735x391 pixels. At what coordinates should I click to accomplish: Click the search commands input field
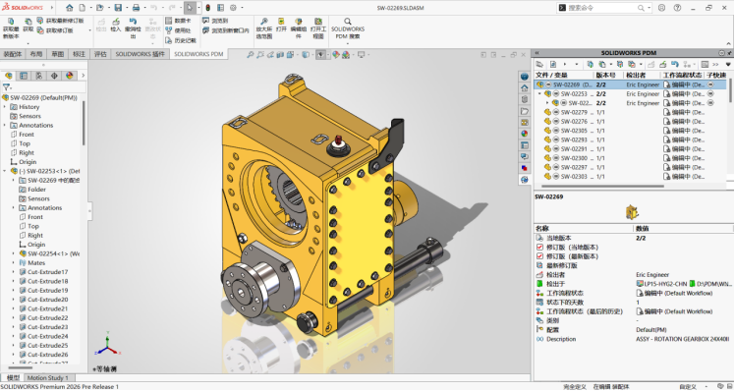(602, 8)
